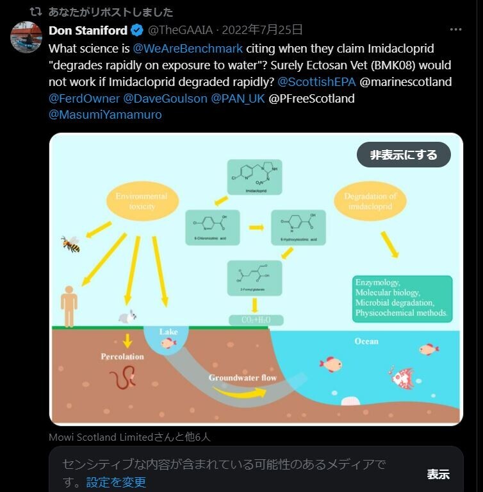Open the three-dot more options menu
This screenshot has width=483, height=492.
[x=455, y=30]
